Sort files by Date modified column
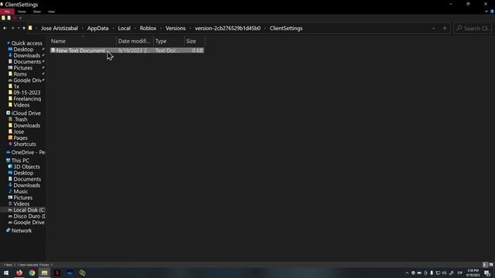 tap(135, 41)
